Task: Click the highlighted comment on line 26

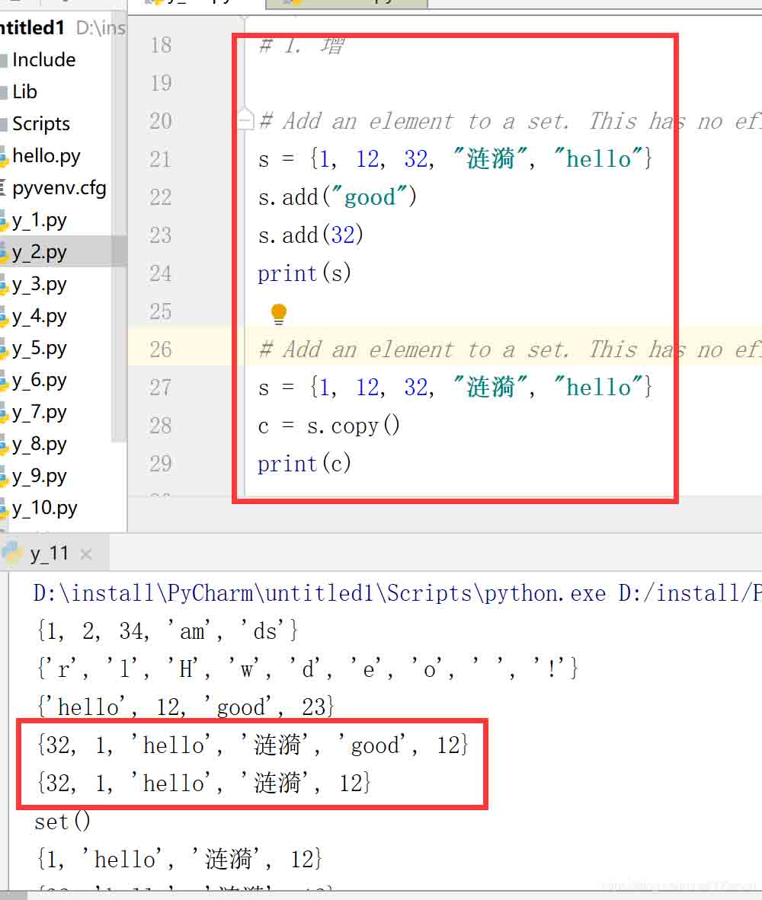Action: click(x=510, y=349)
